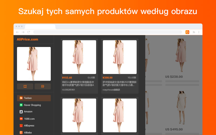This screenshot has height=135, width=216.
Task: Open the ¥398.00 product title
Action: [120, 84]
